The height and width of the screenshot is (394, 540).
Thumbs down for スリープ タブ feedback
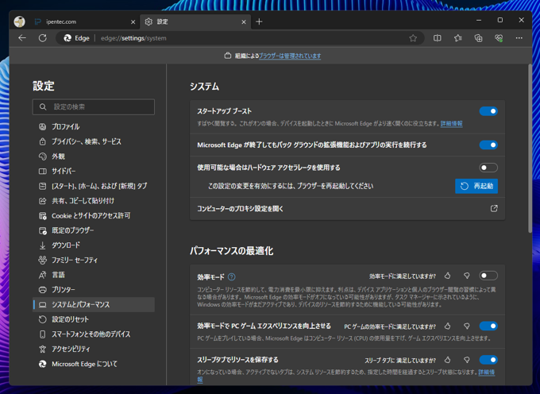click(467, 360)
